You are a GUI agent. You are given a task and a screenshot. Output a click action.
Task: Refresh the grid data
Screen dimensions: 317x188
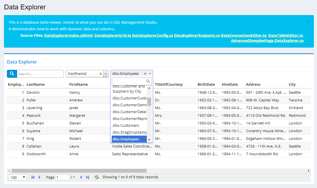coord(97,177)
